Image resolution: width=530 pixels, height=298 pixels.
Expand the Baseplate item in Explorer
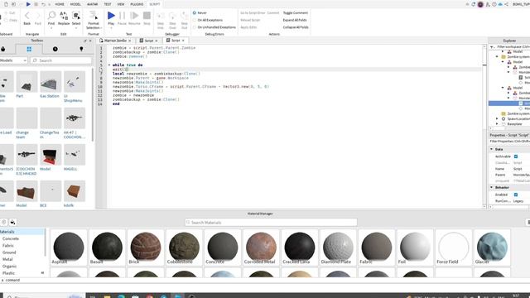pyautogui.click(x=497, y=124)
